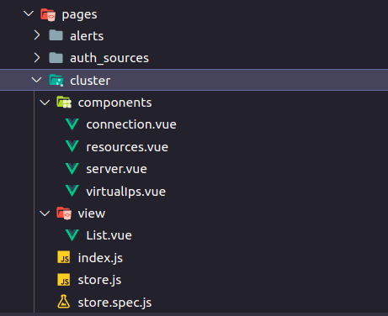Click the flask test icon for store.spec.js
Viewport: 388px width, 316px height.
64,302
